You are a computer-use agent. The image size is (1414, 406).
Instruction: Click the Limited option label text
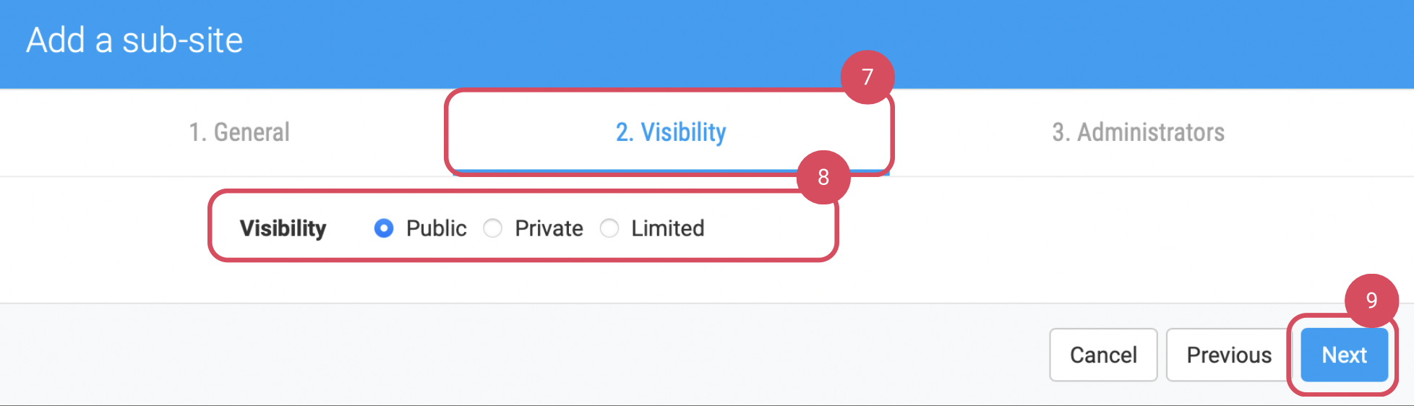tap(667, 228)
